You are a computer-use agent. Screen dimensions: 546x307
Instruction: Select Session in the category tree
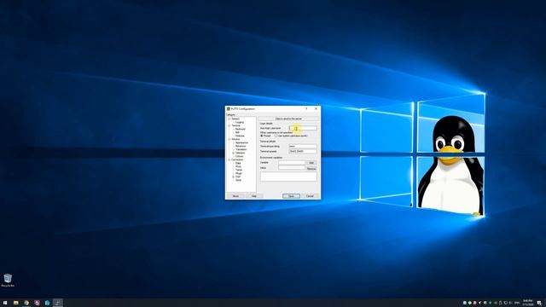click(x=235, y=119)
